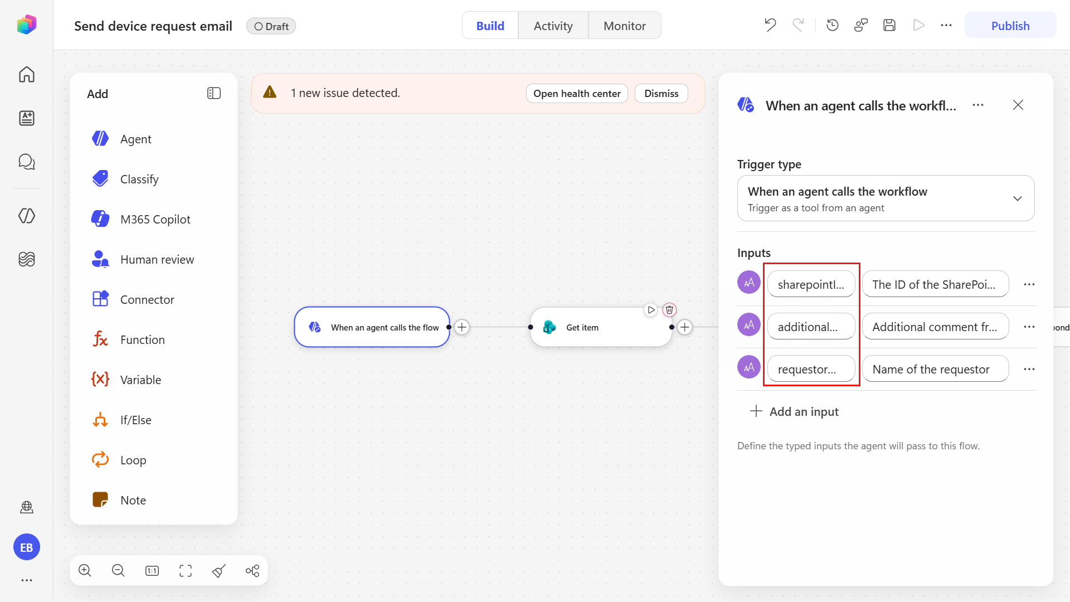Edit the additional... input name field
Image resolution: width=1070 pixels, height=602 pixels.
coord(811,327)
